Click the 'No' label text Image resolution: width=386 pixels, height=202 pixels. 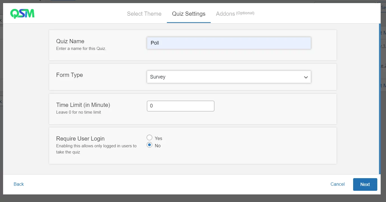158,146
